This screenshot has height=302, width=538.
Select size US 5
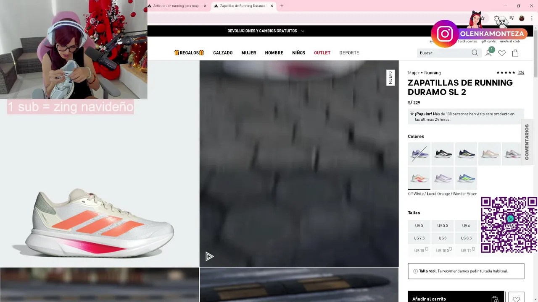(419, 226)
